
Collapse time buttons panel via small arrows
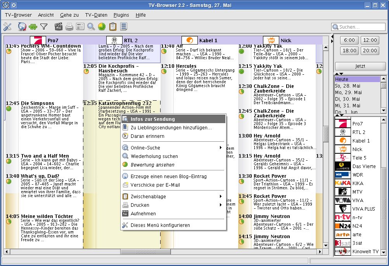pos(339,74)
